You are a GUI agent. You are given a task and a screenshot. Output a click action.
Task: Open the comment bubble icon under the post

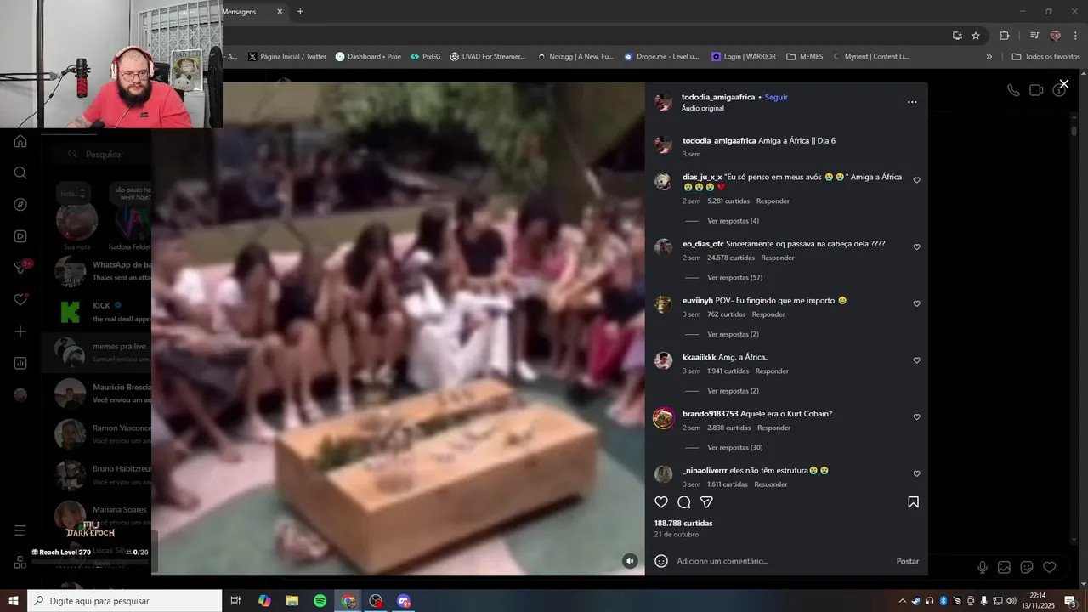pos(684,502)
